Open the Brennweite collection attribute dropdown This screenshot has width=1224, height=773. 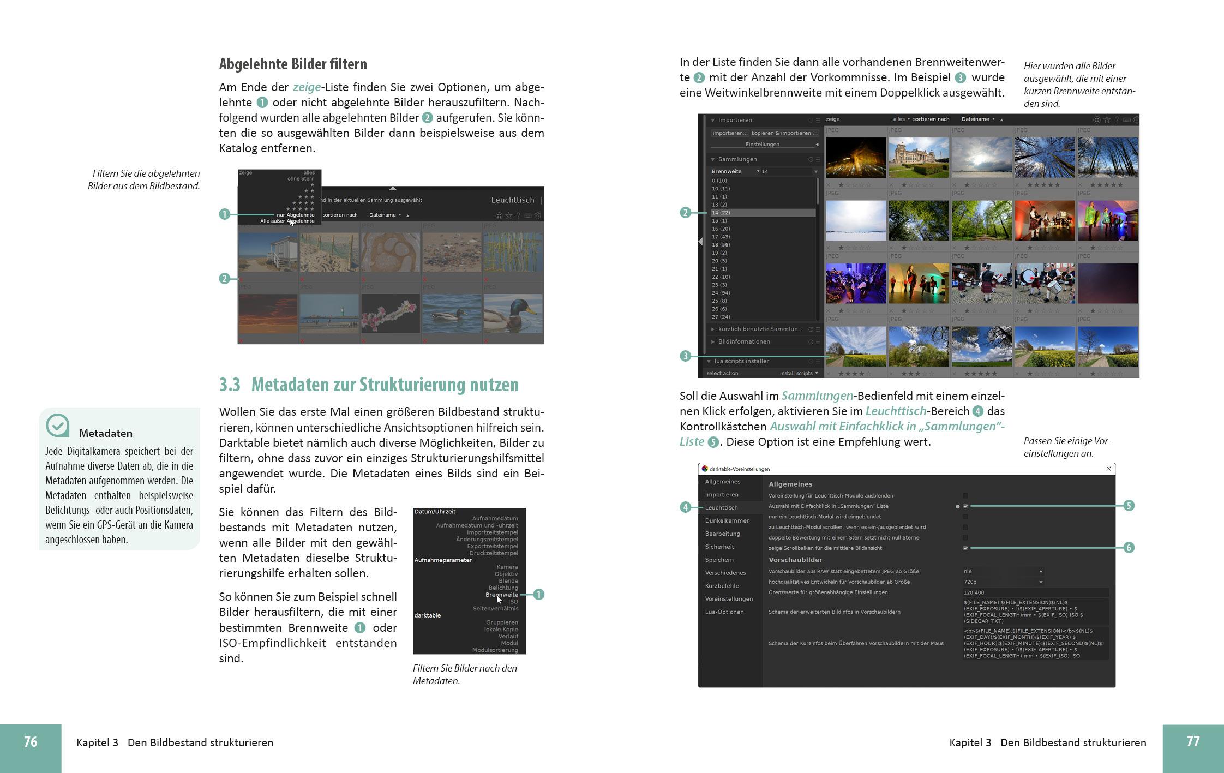[x=734, y=171]
